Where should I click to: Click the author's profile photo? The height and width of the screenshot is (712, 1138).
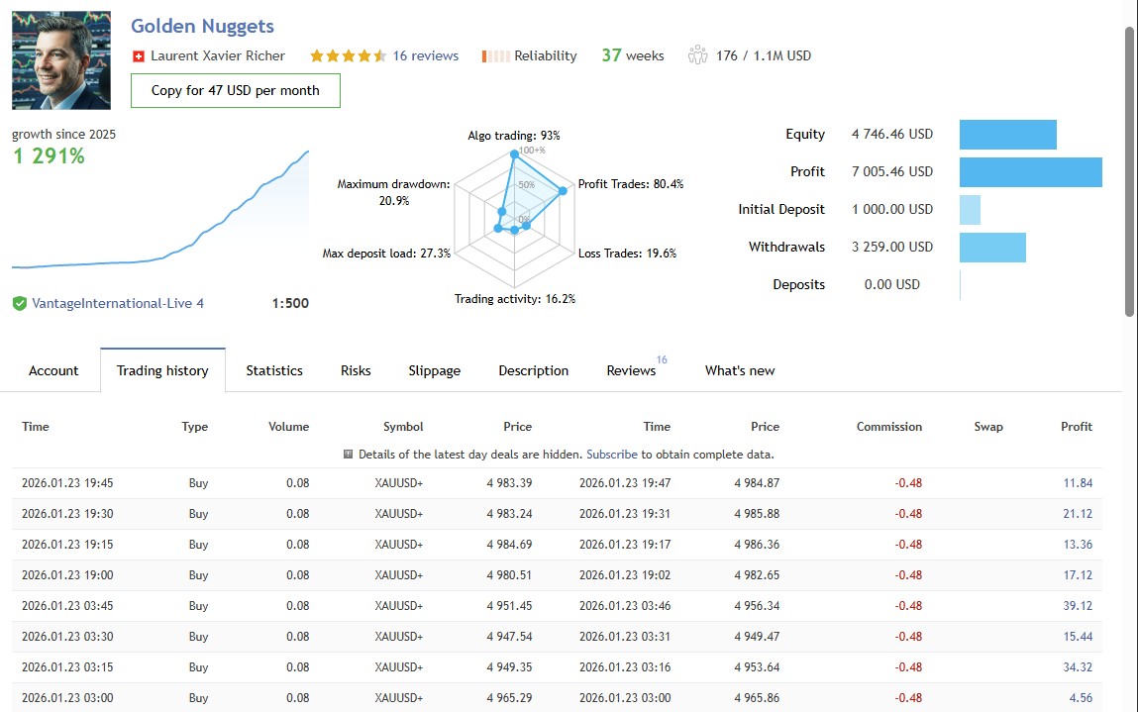coord(61,60)
